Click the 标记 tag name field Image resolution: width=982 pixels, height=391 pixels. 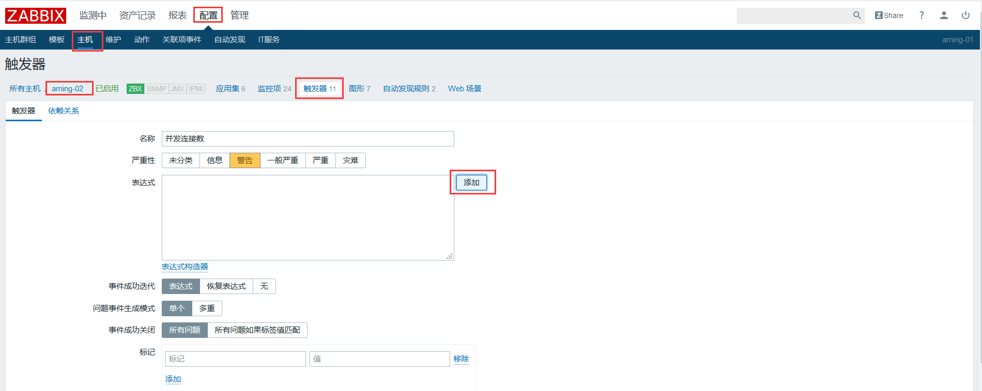[x=236, y=359]
